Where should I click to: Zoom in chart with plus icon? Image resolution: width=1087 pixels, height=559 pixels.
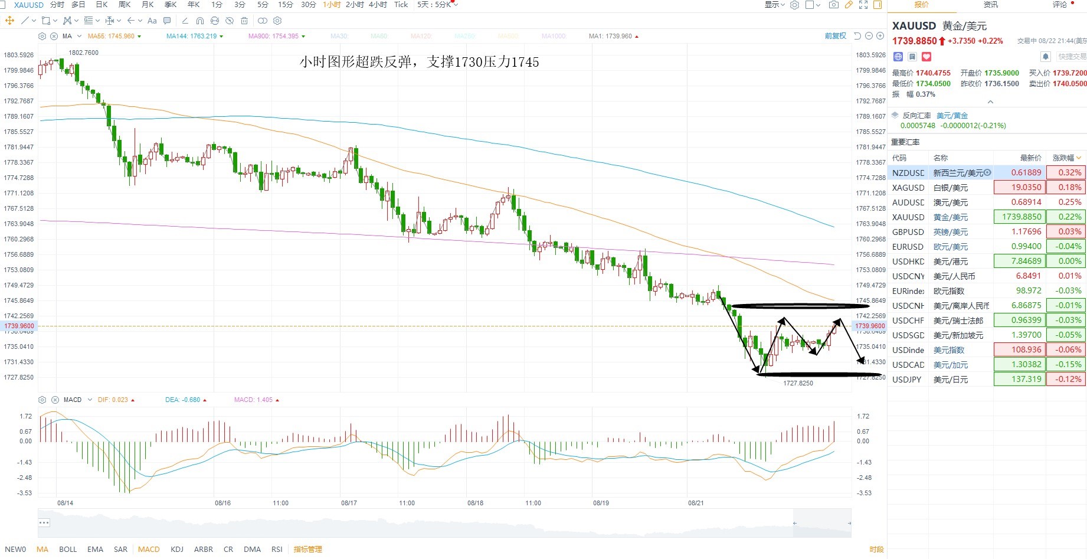[x=880, y=36]
